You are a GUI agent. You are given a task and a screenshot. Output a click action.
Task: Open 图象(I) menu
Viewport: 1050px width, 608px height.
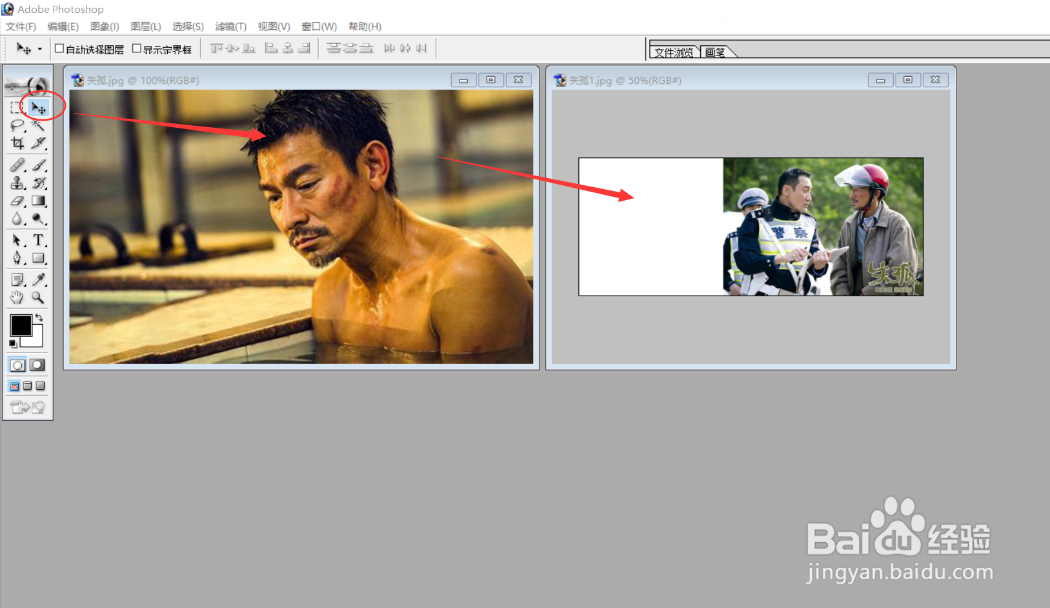pos(105,26)
